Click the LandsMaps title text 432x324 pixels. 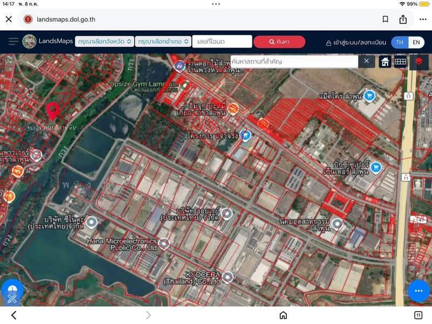(56, 41)
